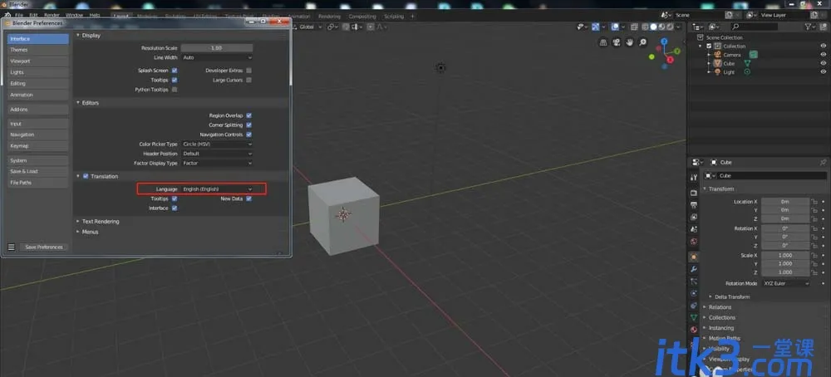Open the File menu
Image resolution: width=831 pixels, height=377 pixels.
pyautogui.click(x=19, y=15)
